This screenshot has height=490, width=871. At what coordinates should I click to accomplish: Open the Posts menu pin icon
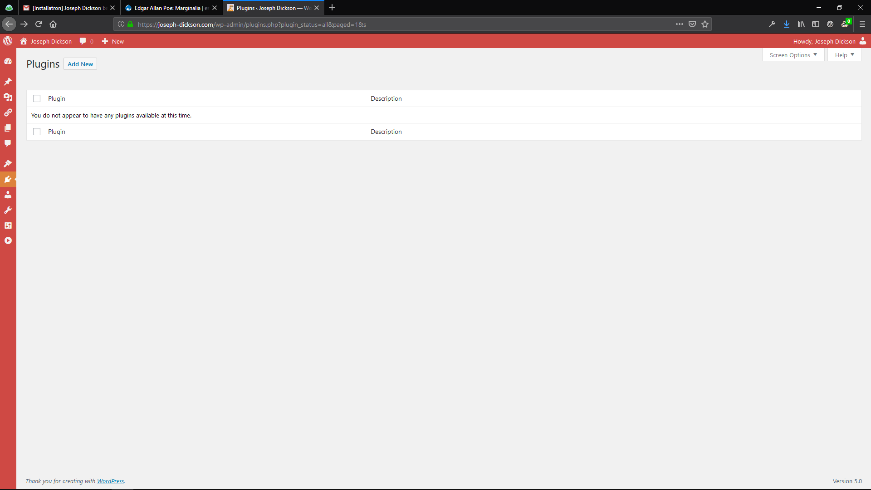(x=8, y=82)
